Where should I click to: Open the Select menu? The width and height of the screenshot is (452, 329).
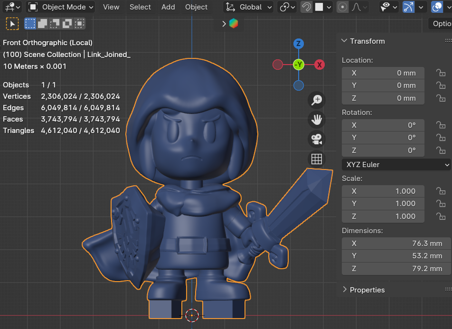140,7
